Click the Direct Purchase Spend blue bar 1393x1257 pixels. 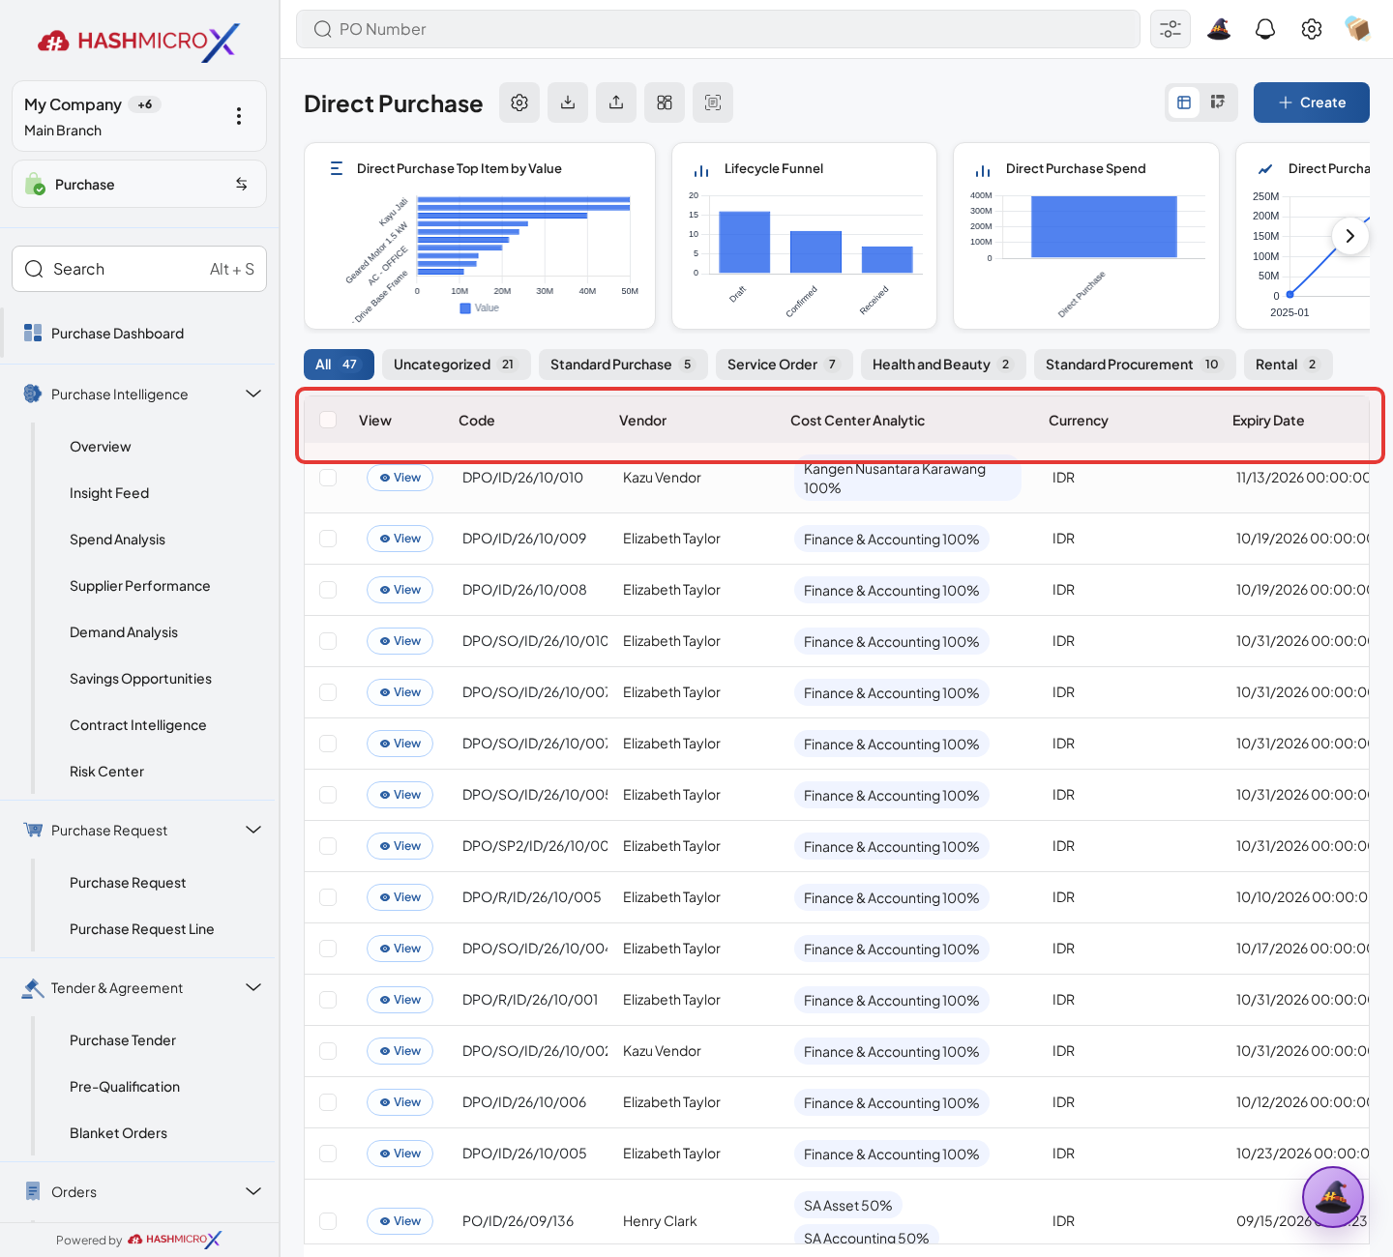[1104, 226]
